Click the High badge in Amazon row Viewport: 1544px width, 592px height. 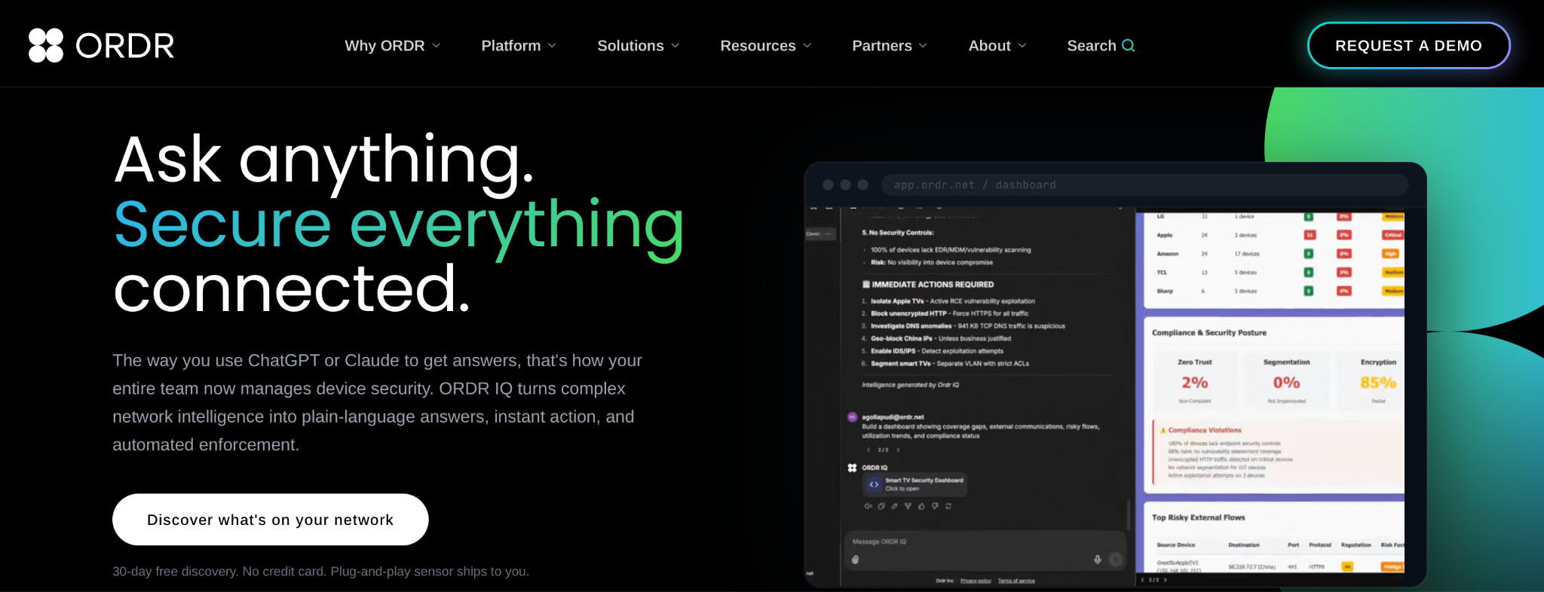[x=1390, y=254]
